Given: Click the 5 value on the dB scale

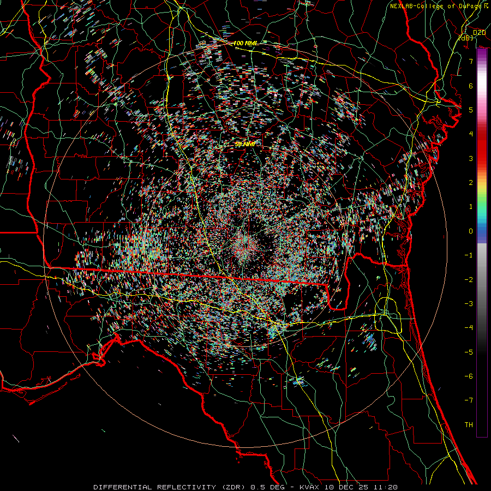Looking at the screenshot, I should pyautogui.click(x=471, y=110).
